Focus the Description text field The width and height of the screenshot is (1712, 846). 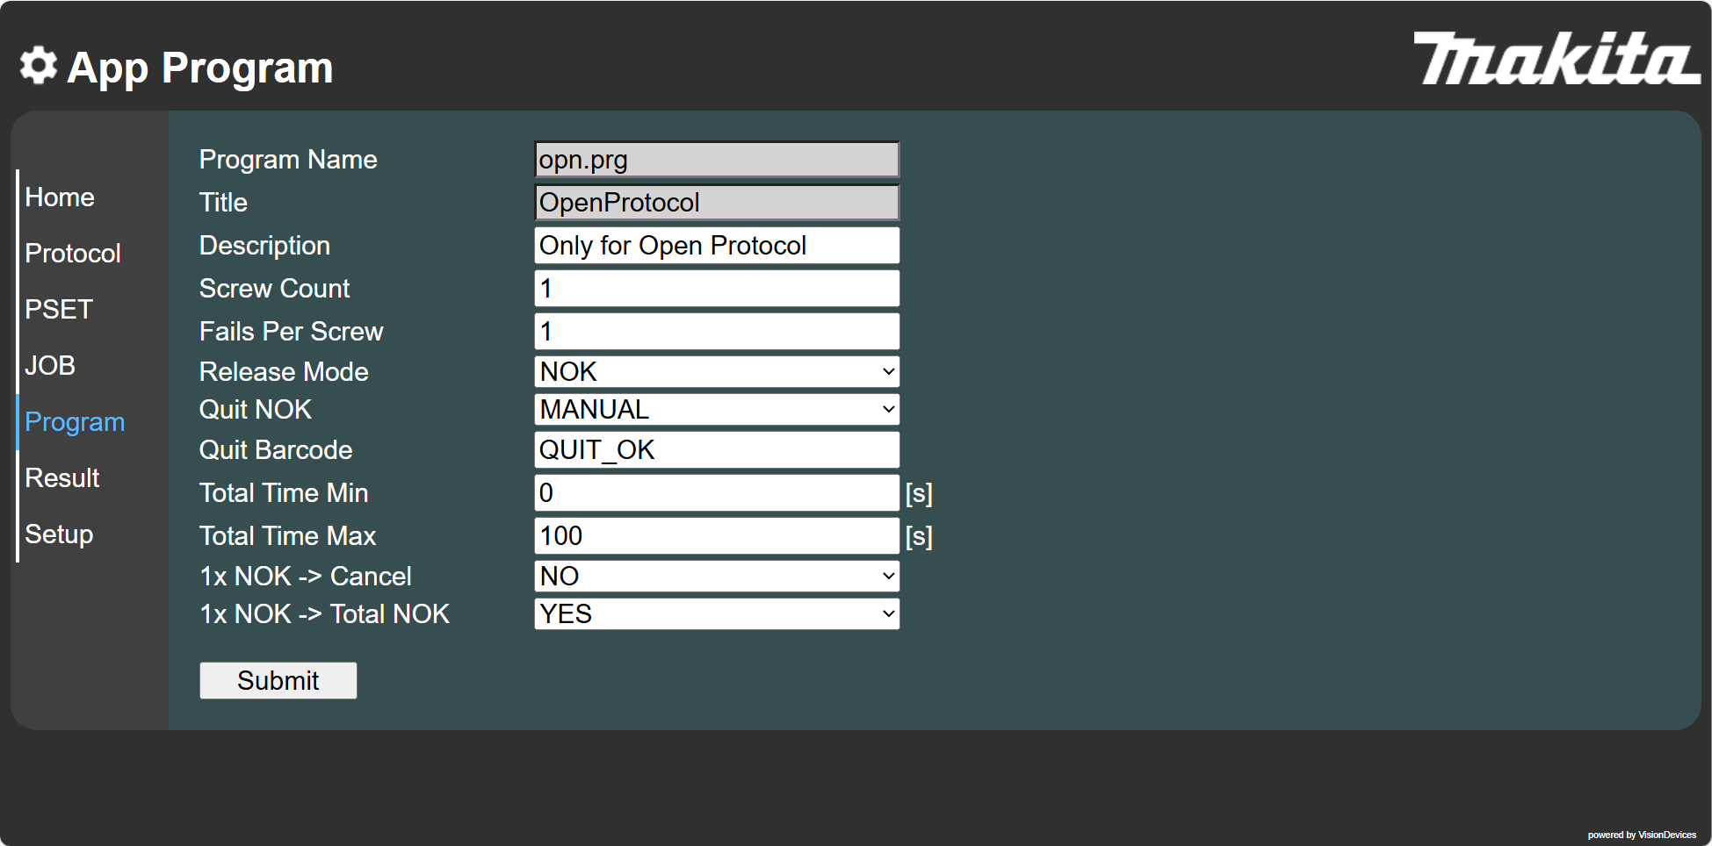[x=717, y=246]
